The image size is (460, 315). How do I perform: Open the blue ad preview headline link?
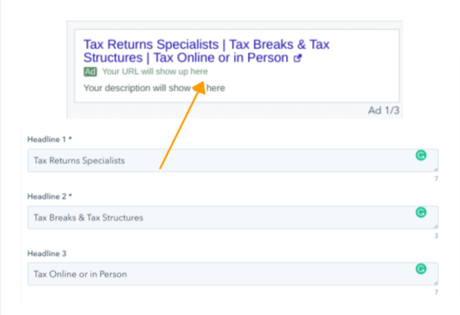pyautogui.click(x=206, y=51)
